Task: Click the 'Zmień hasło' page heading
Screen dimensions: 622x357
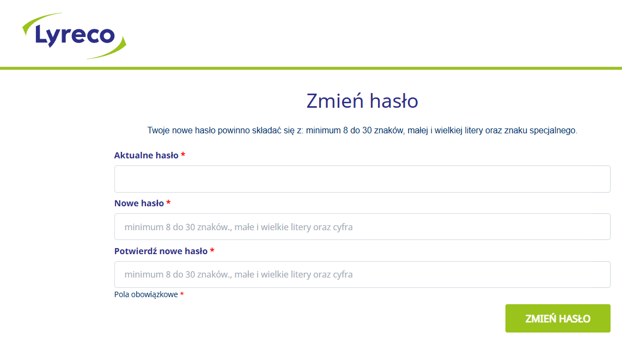Action: point(362,101)
